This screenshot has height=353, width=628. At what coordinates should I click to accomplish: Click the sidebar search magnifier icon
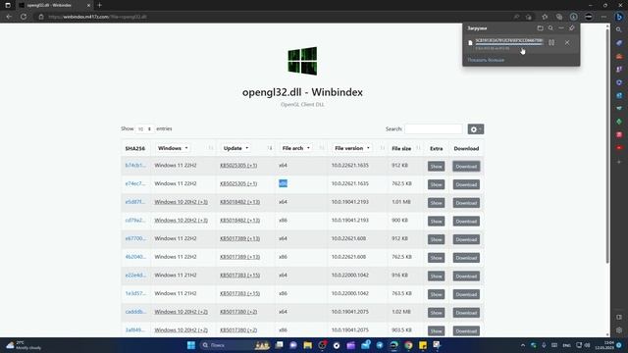coord(619,30)
